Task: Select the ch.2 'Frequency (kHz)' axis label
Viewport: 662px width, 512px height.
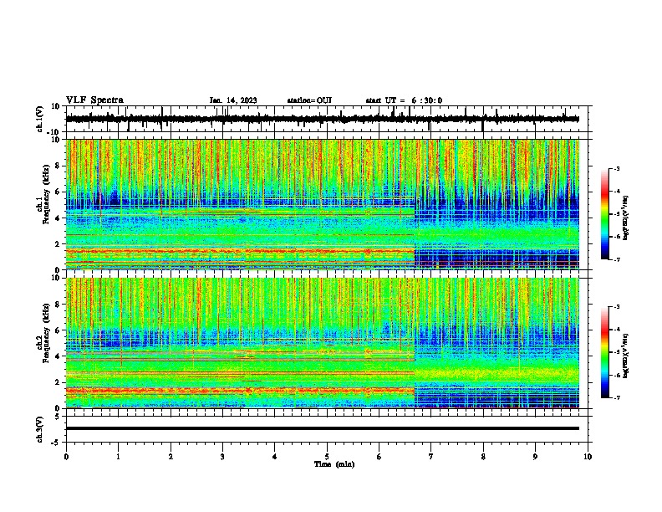Action: coord(47,332)
